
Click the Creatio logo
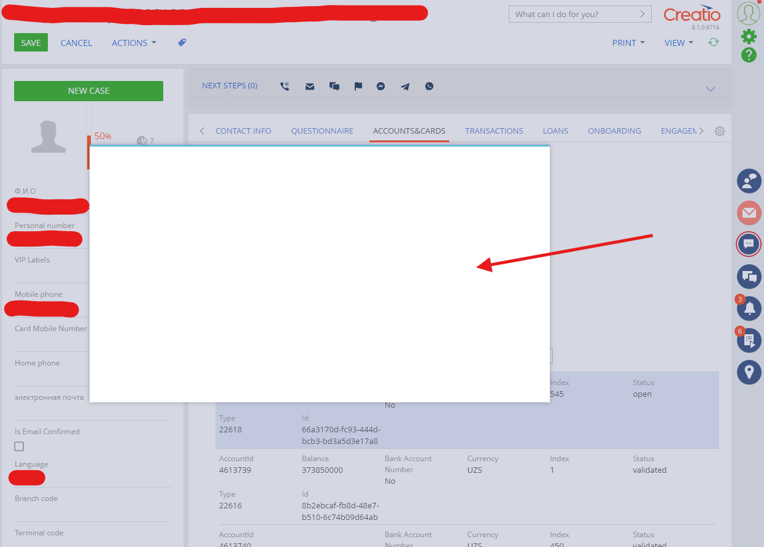pos(692,14)
